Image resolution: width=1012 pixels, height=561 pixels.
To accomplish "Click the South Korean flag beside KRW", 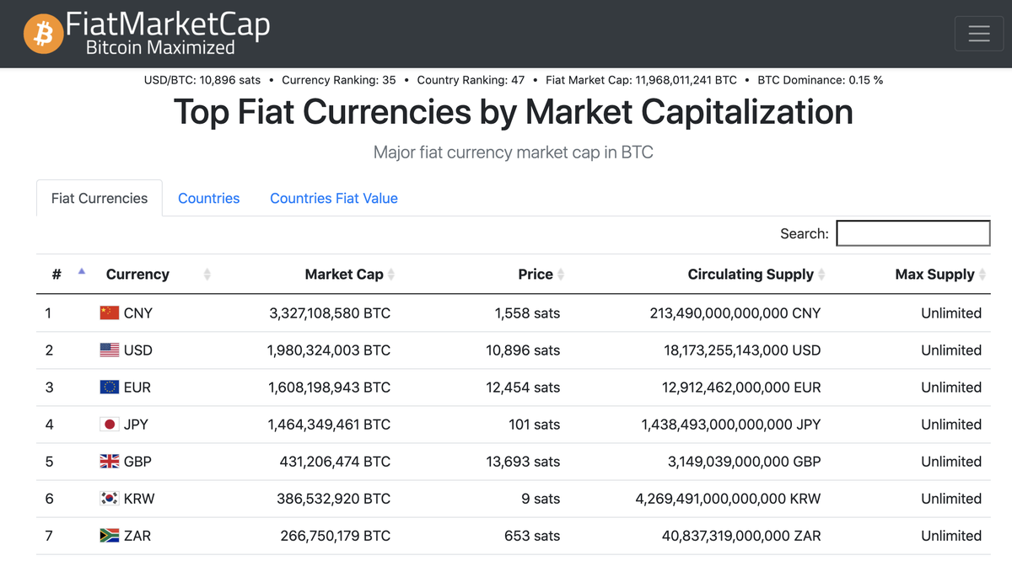I will tap(110, 498).
